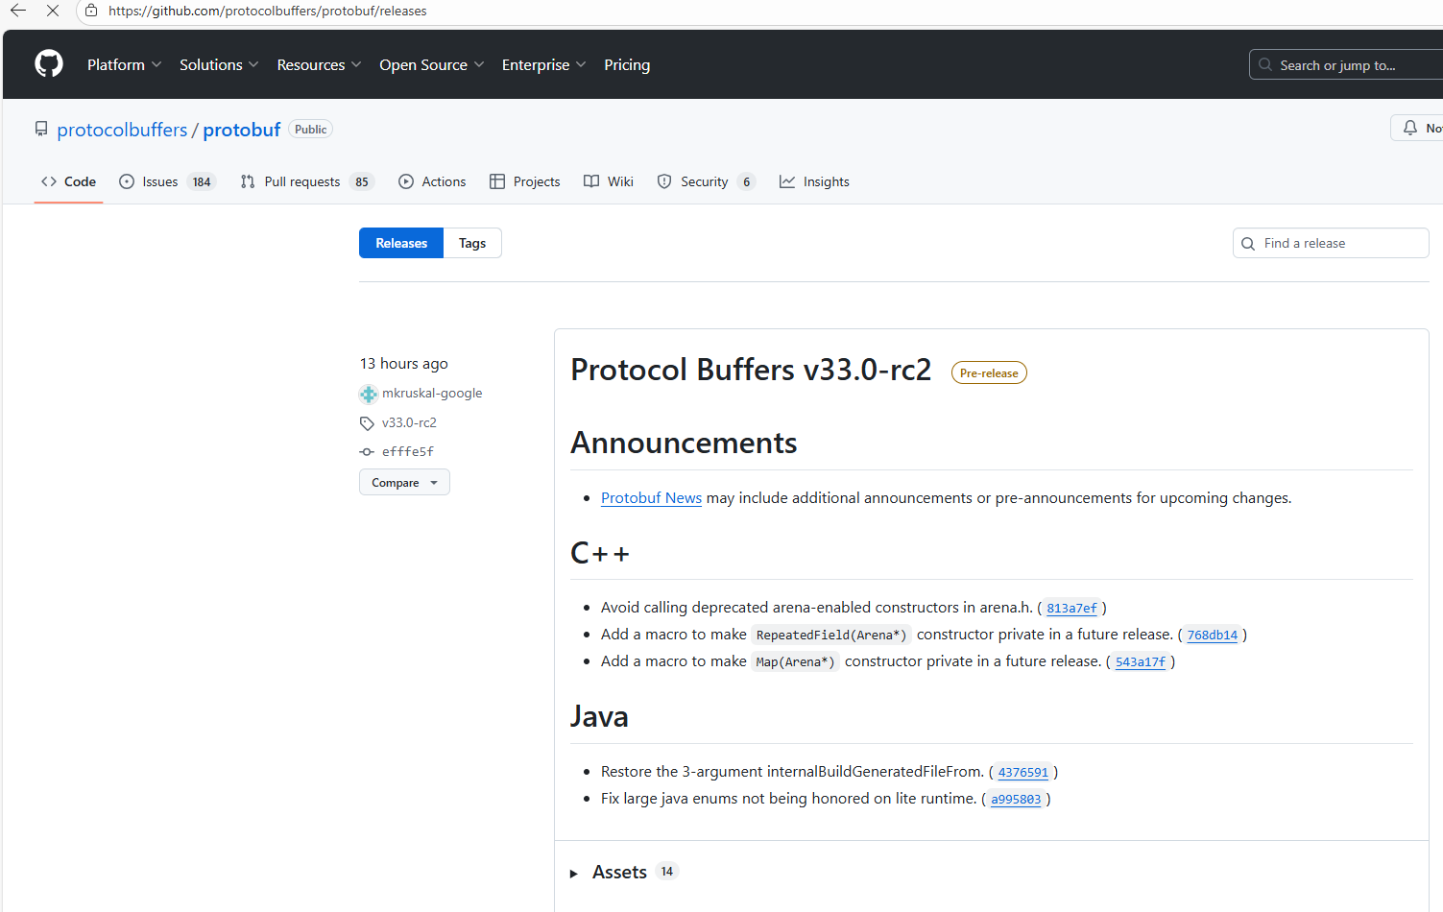Expand the Assets section
Viewport: 1443px width, 912px height.
coord(609,872)
